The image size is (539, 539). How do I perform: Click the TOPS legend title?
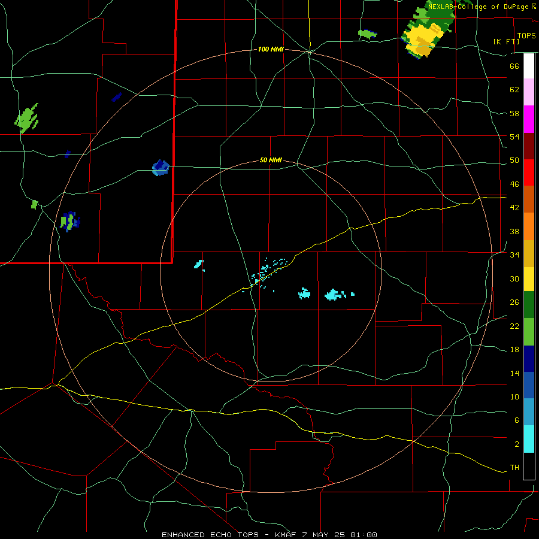coord(526,35)
